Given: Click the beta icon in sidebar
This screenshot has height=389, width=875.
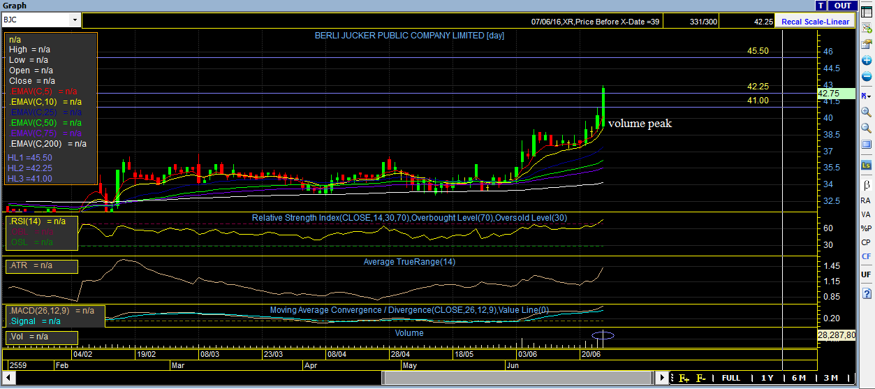Looking at the screenshot, I should [x=866, y=184].
